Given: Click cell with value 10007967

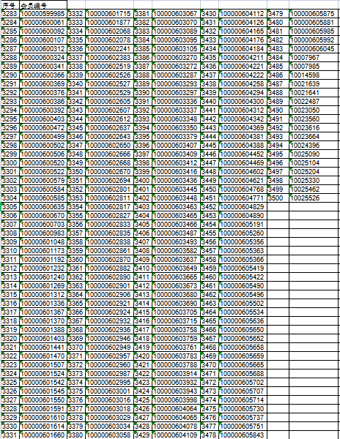Looking at the screenshot, I should pos(314,57).
